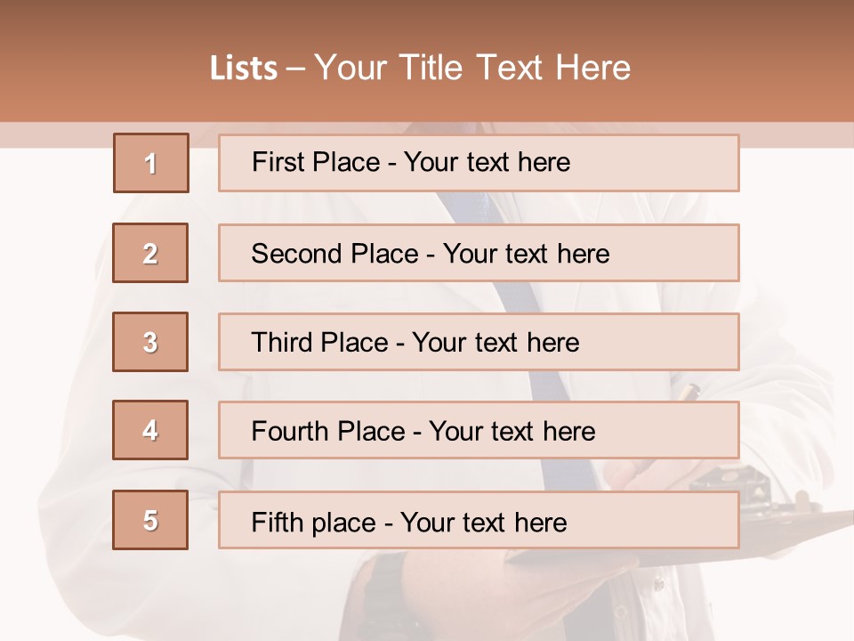Click the Fifth place text box

(x=479, y=520)
